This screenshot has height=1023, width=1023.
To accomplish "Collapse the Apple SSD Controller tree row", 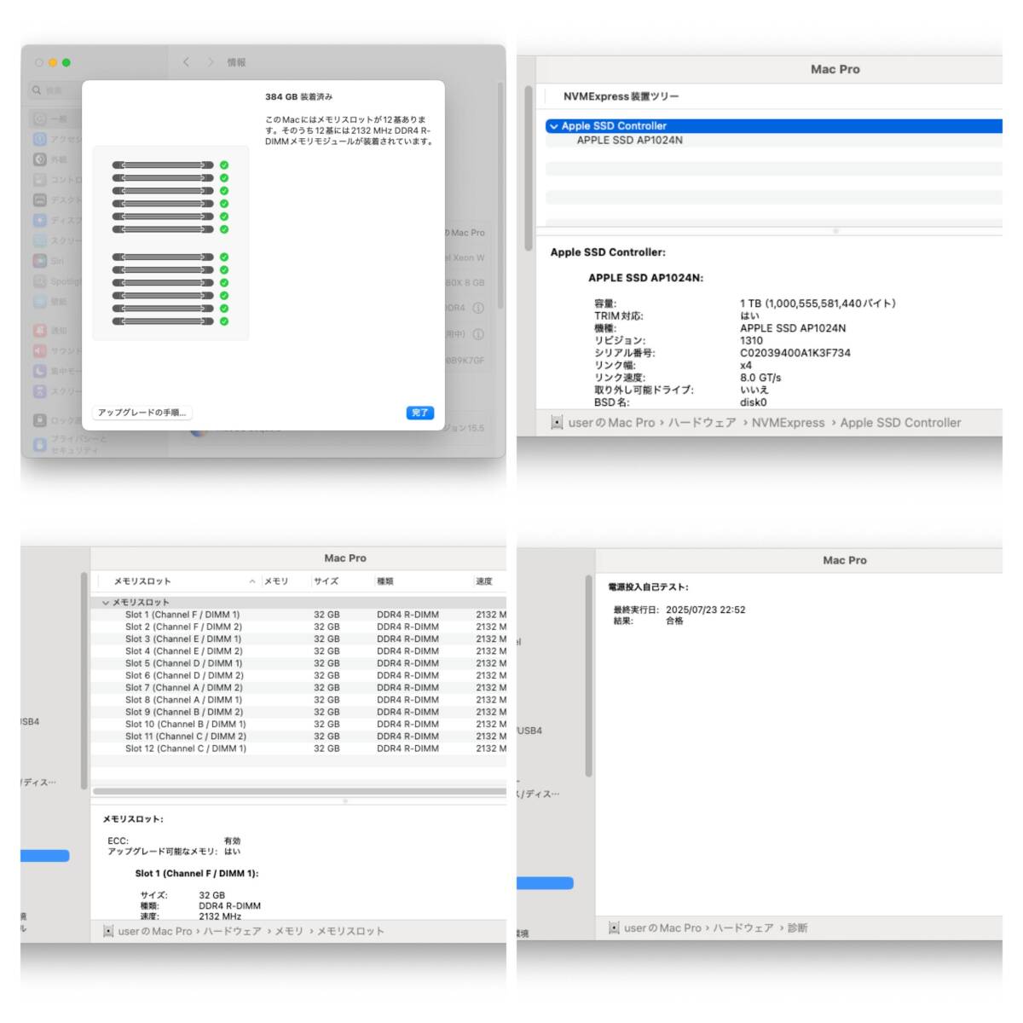I will 554,126.
